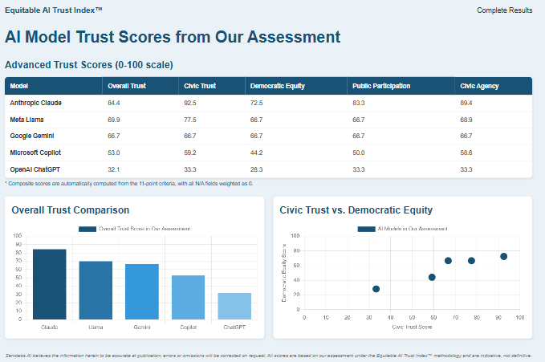The height and width of the screenshot is (362, 545).
Task: Select the Meta Llama row name
Action: [26, 120]
